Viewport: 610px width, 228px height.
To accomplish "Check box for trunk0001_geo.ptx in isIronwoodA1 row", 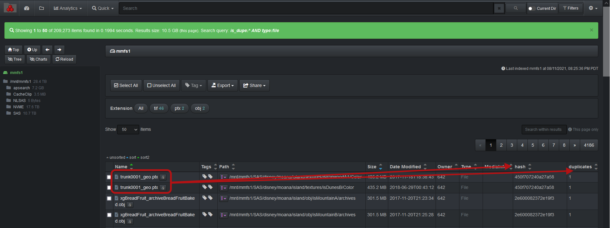I will click(x=109, y=177).
